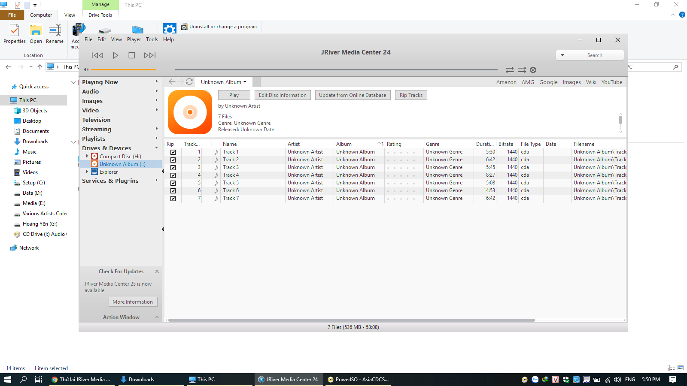Viewport: 687px width, 386px height.
Task: Mute via the volume speaker icon
Action: [x=86, y=69]
